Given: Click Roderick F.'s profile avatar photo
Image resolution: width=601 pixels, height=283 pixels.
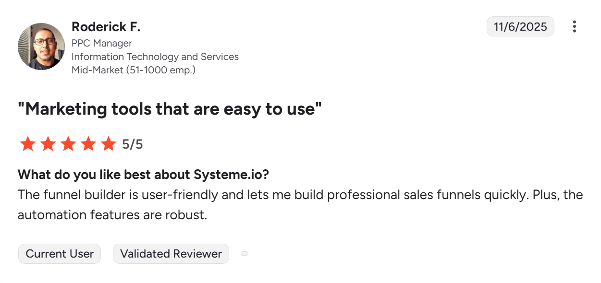Looking at the screenshot, I should 41,47.
